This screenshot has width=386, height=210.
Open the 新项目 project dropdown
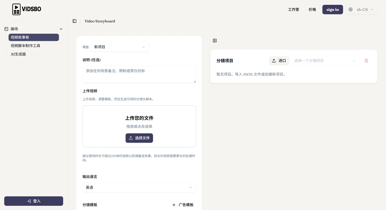(120, 47)
